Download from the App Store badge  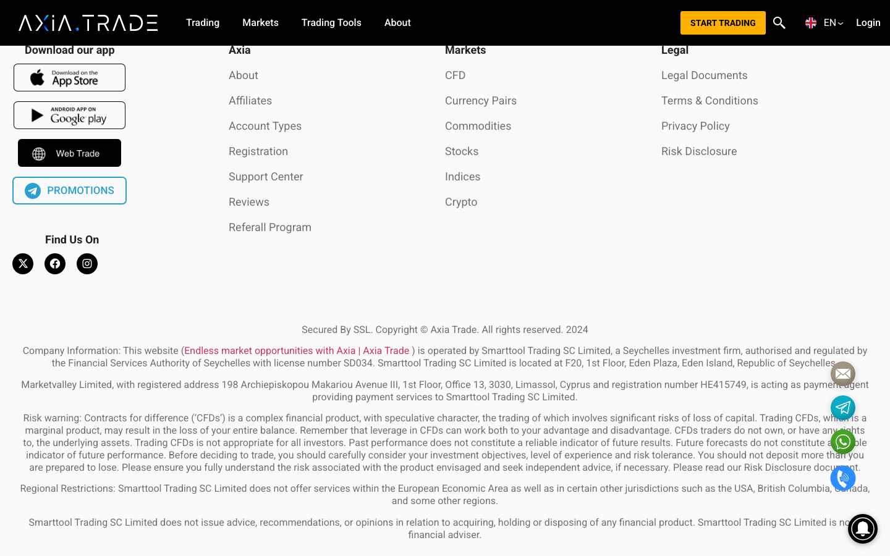click(69, 78)
